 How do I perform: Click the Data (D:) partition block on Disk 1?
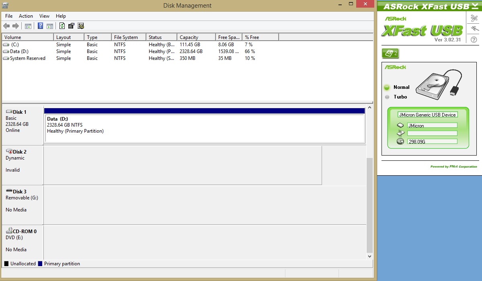[x=205, y=125]
